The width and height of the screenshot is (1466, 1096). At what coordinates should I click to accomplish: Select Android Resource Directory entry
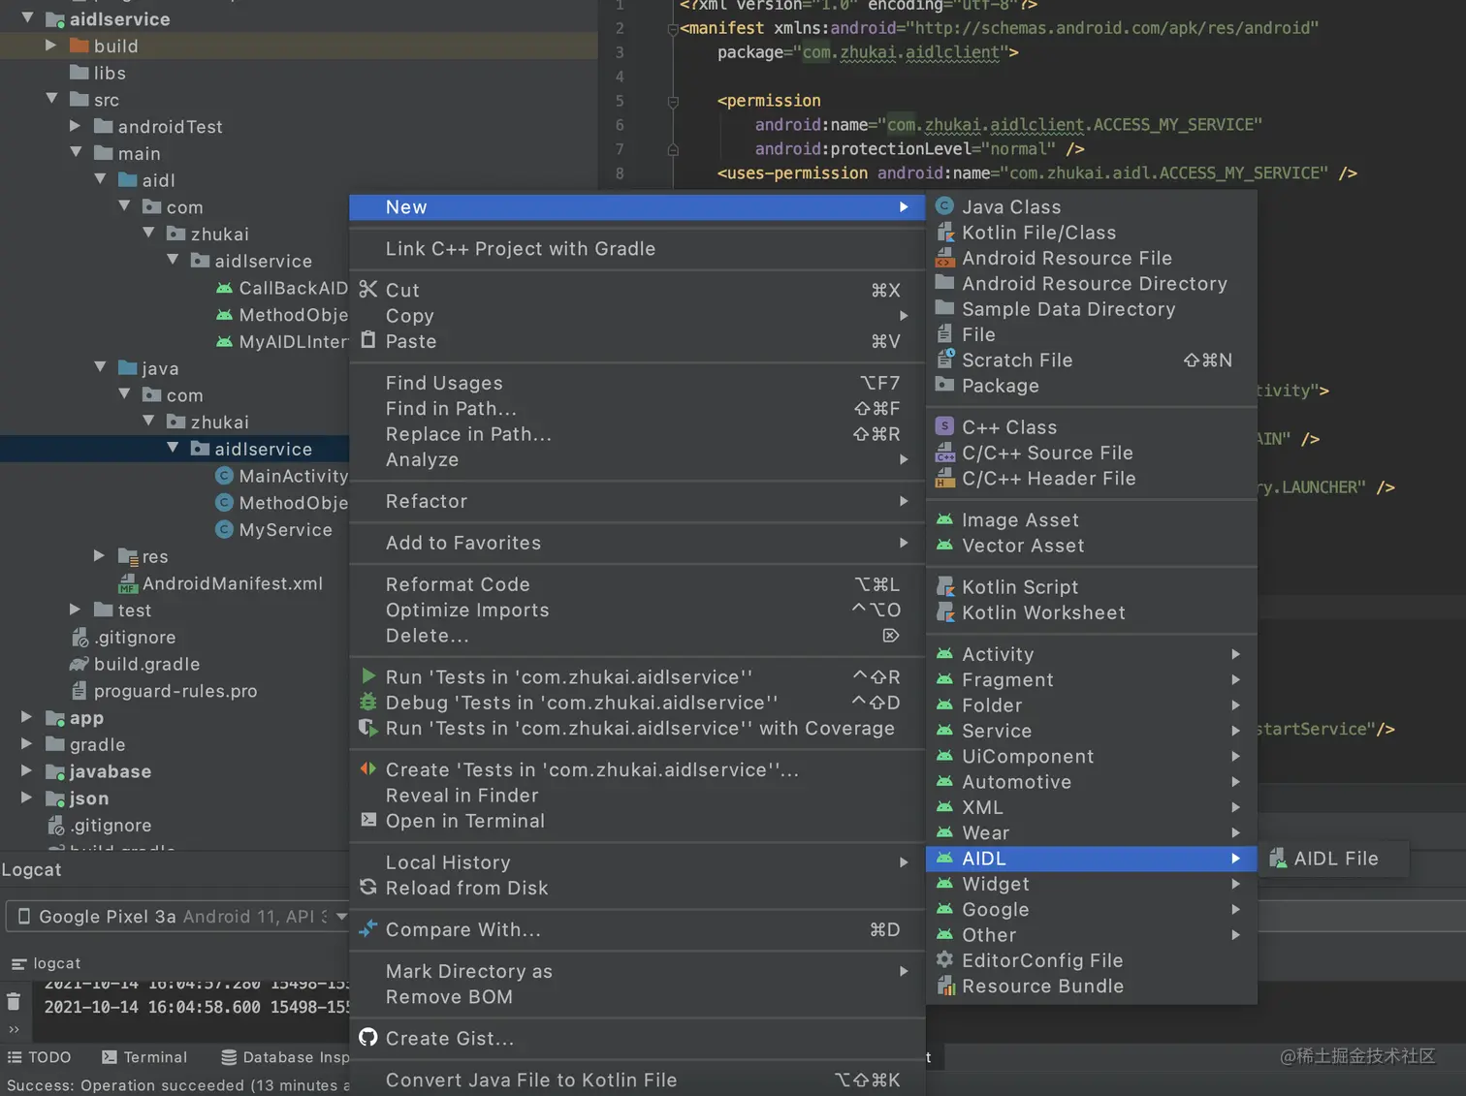click(1091, 283)
